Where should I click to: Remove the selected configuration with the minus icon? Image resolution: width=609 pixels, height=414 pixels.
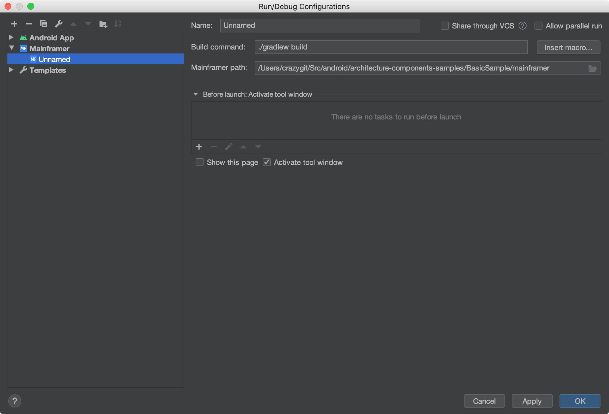[x=29, y=24]
